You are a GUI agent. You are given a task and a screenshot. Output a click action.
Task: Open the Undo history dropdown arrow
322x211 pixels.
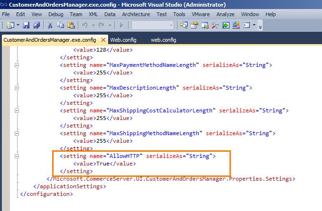(x=93, y=25)
